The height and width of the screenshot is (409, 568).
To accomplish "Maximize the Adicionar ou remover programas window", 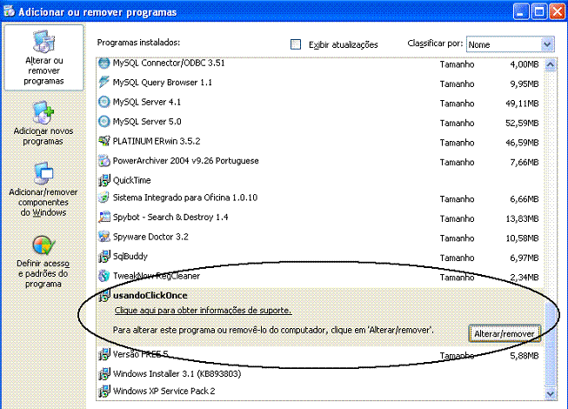I will tap(538, 11).
